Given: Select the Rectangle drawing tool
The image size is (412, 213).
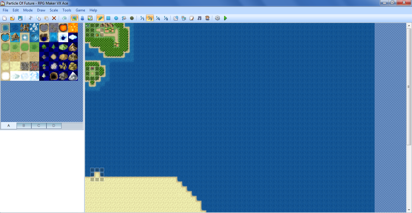Looking at the screenshot, I should click(x=108, y=18).
